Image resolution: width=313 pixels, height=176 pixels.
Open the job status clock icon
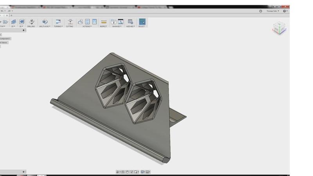pyautogui.click(x=261, y=11)
